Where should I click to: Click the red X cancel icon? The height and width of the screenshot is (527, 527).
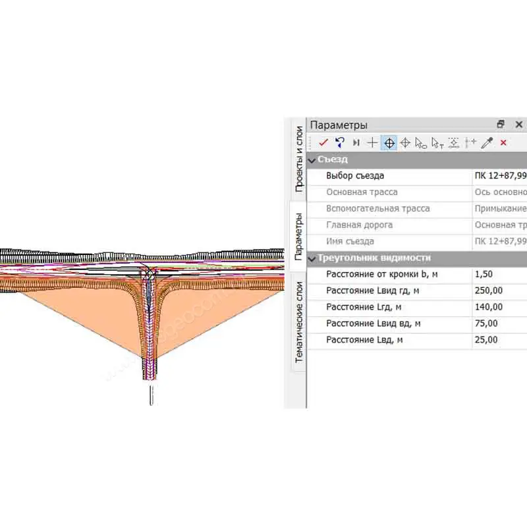503,142
